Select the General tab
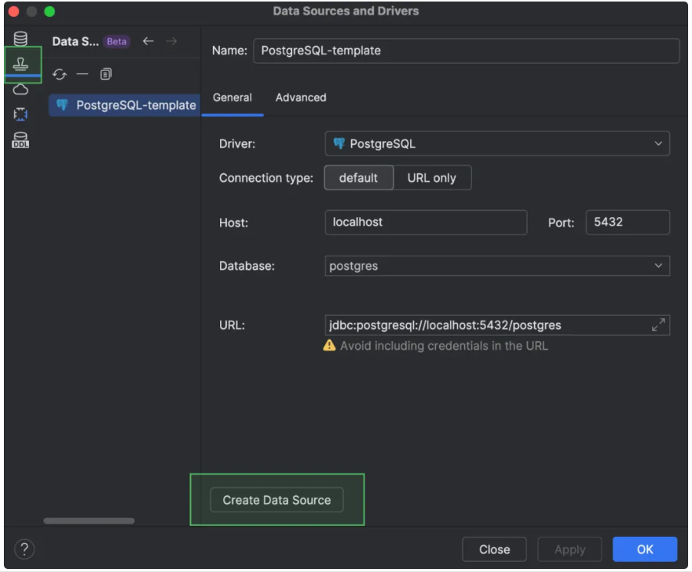The image size is (692, 572). coord(232,97)
